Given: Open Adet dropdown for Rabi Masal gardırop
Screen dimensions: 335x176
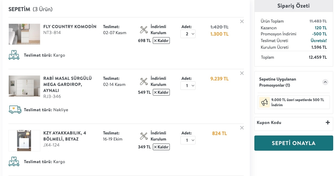Looking at the screenshot, I should coord(188,85).
